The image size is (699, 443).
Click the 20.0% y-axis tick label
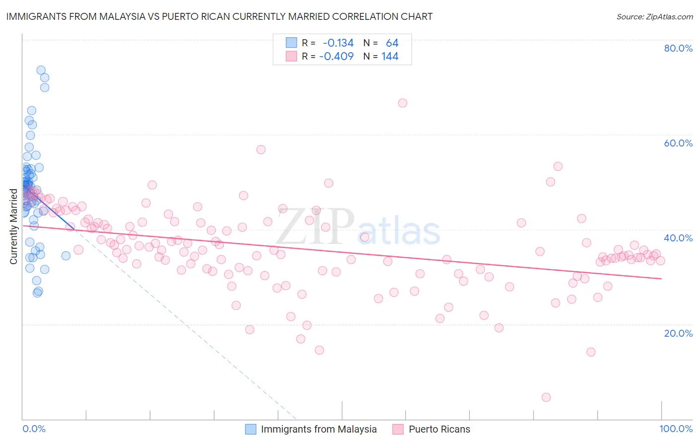(x=678, y=333)
